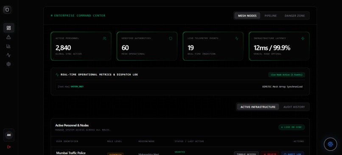Switch to the Mesh Nodes tab
Viewport: 342px width, 155px height.
point(247,16)
